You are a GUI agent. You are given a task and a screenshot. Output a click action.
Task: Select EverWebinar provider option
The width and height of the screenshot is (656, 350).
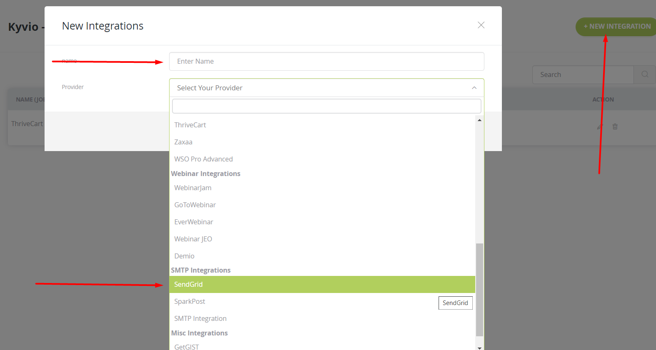[322, 222]
